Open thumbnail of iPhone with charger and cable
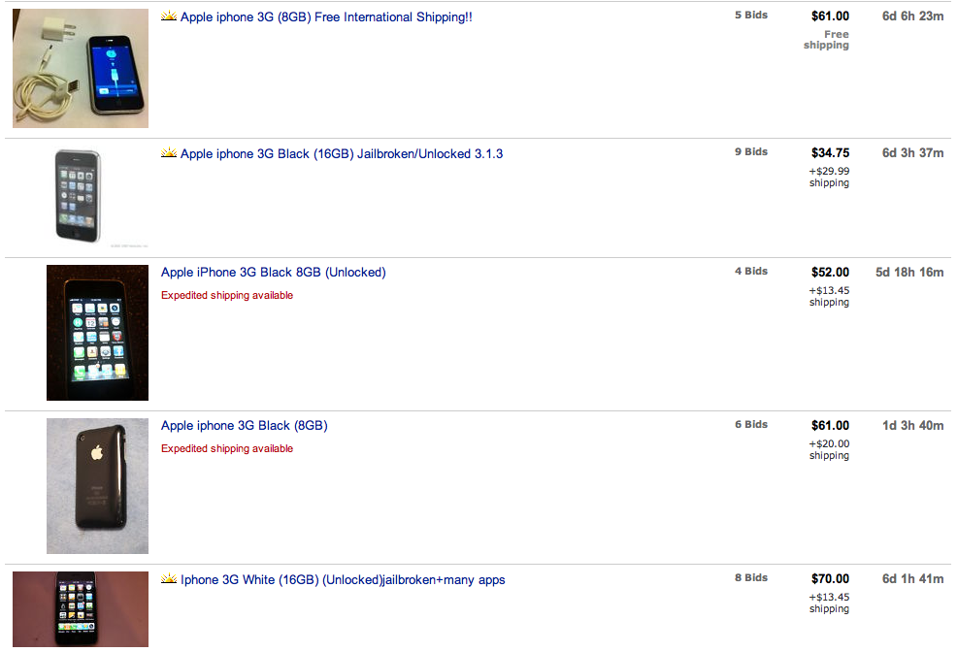The height and width of the screenshot is (652, 958). 81,68
